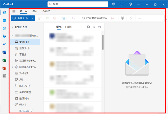Click the delete trash icon in toolbar
The height and width of the screenshot is (114, 168).
coord(39,18)
